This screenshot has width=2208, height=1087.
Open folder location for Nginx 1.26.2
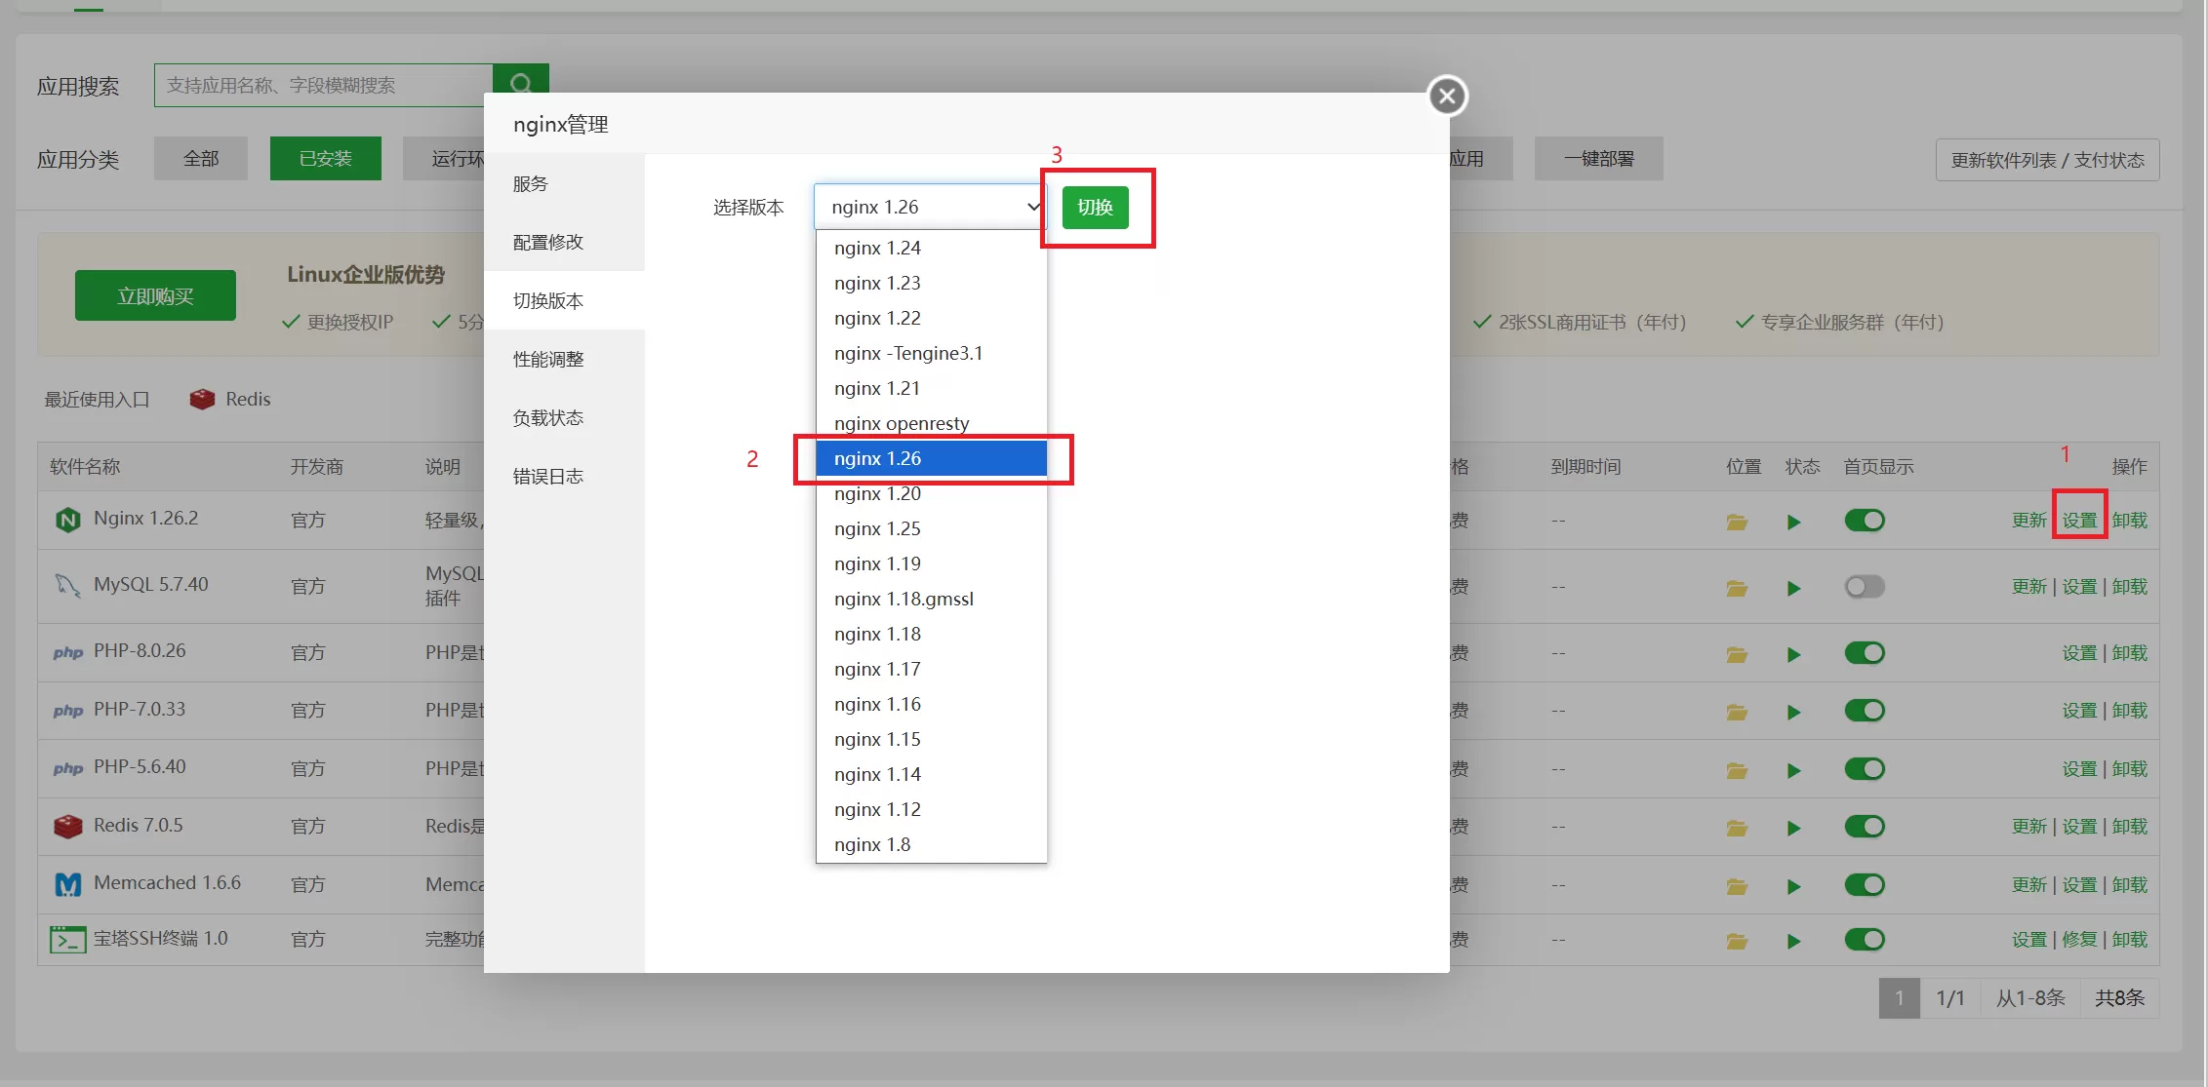tap(1737, 522)
